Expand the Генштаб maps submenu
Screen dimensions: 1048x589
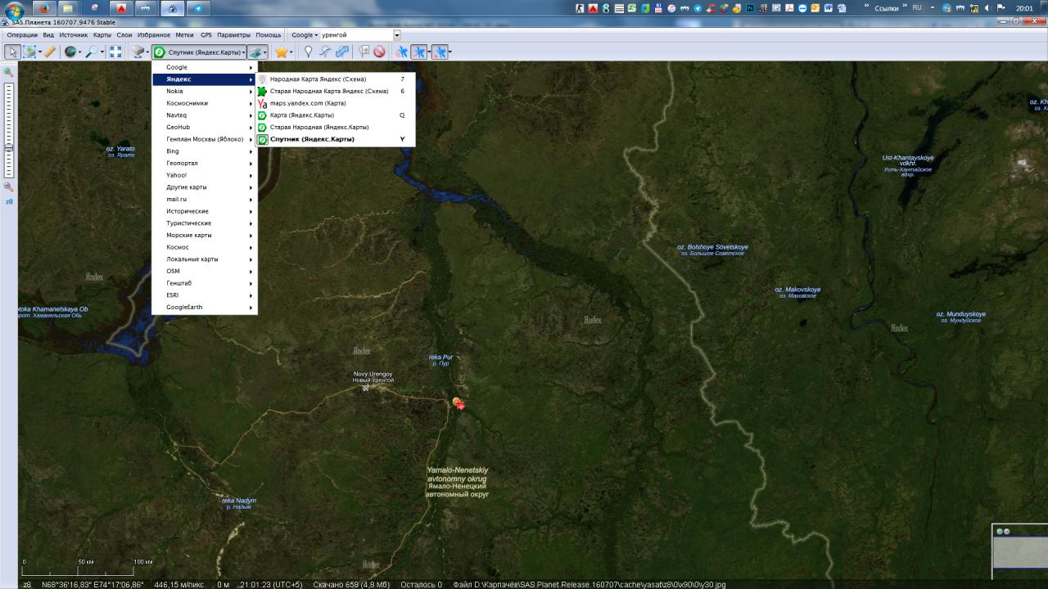(205, 283)
